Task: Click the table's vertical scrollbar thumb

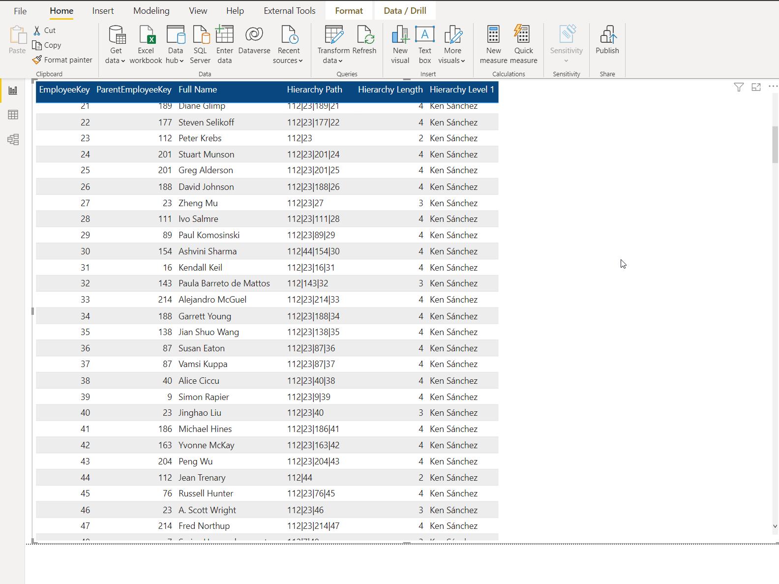Action: [x=775, y=145]
